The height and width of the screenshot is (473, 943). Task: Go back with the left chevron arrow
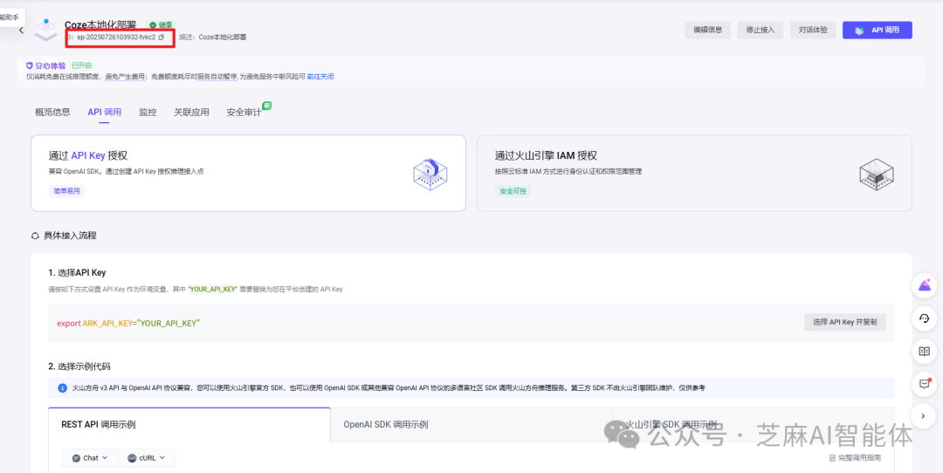21,30
